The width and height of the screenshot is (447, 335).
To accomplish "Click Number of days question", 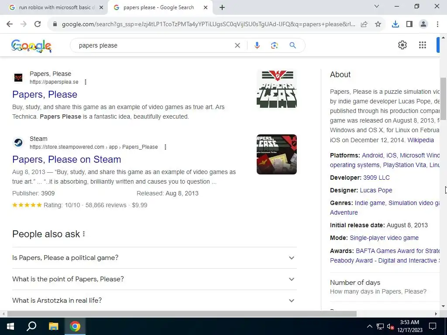I will click(385, 287).
